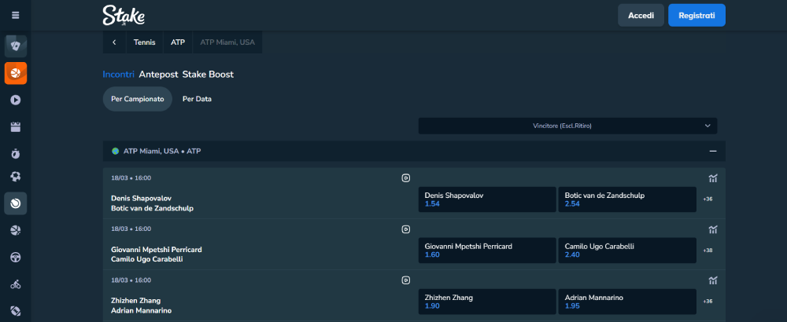Select ATP Miami, USA breadcrumb

point(227,42)
